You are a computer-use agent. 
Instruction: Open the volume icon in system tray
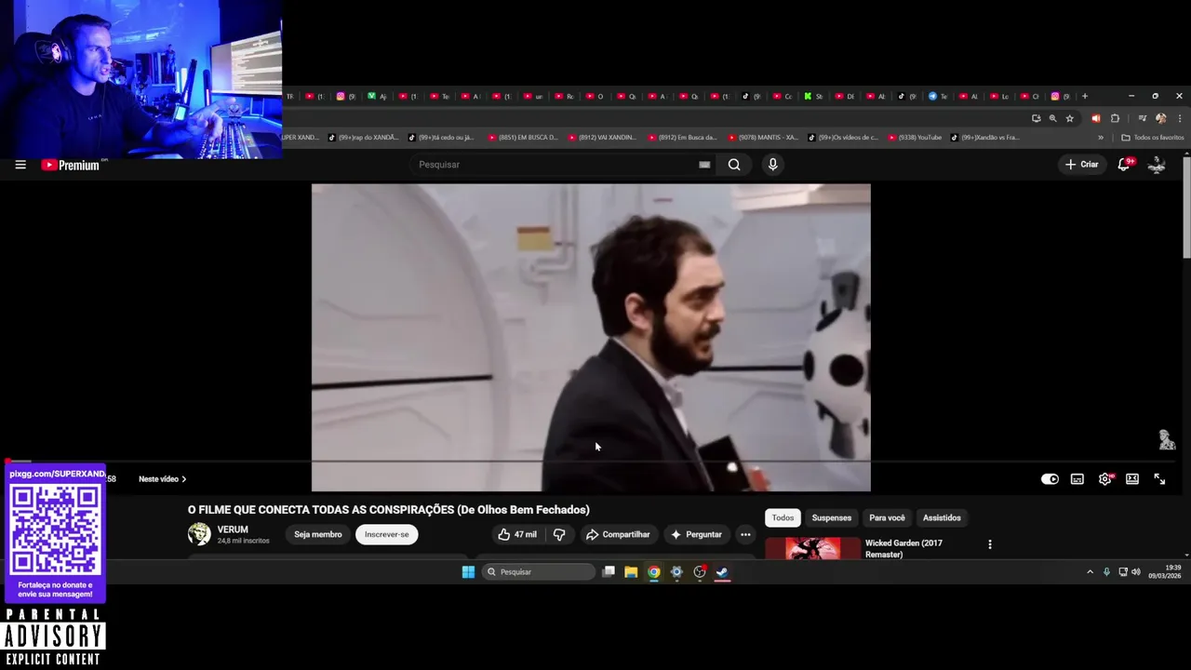1136,571
